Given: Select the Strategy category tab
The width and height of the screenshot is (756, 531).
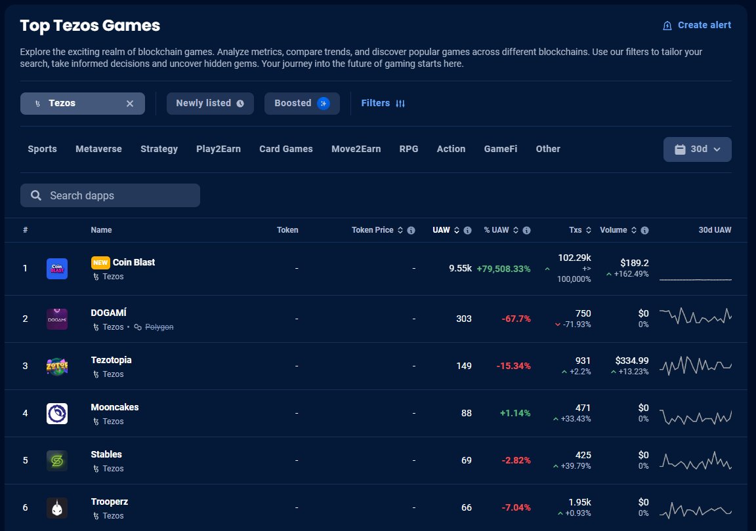Looking at the screenshot, I should [159, 149].
